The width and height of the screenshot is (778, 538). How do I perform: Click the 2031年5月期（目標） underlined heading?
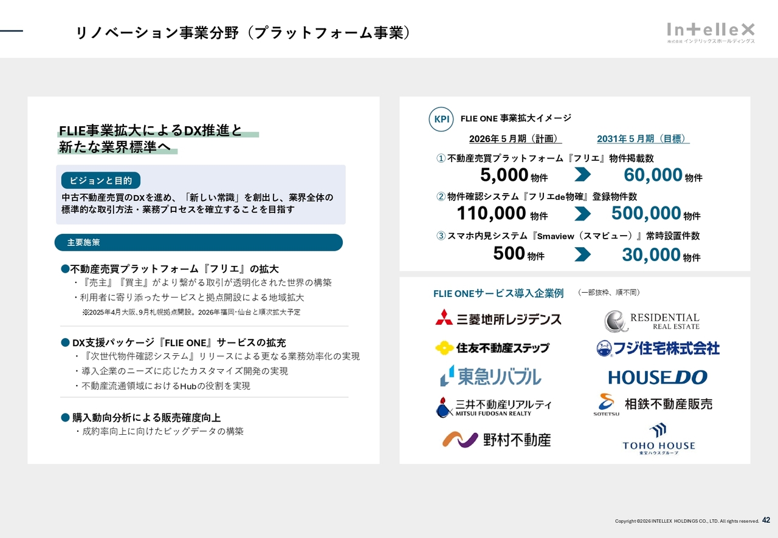[642, 138]
